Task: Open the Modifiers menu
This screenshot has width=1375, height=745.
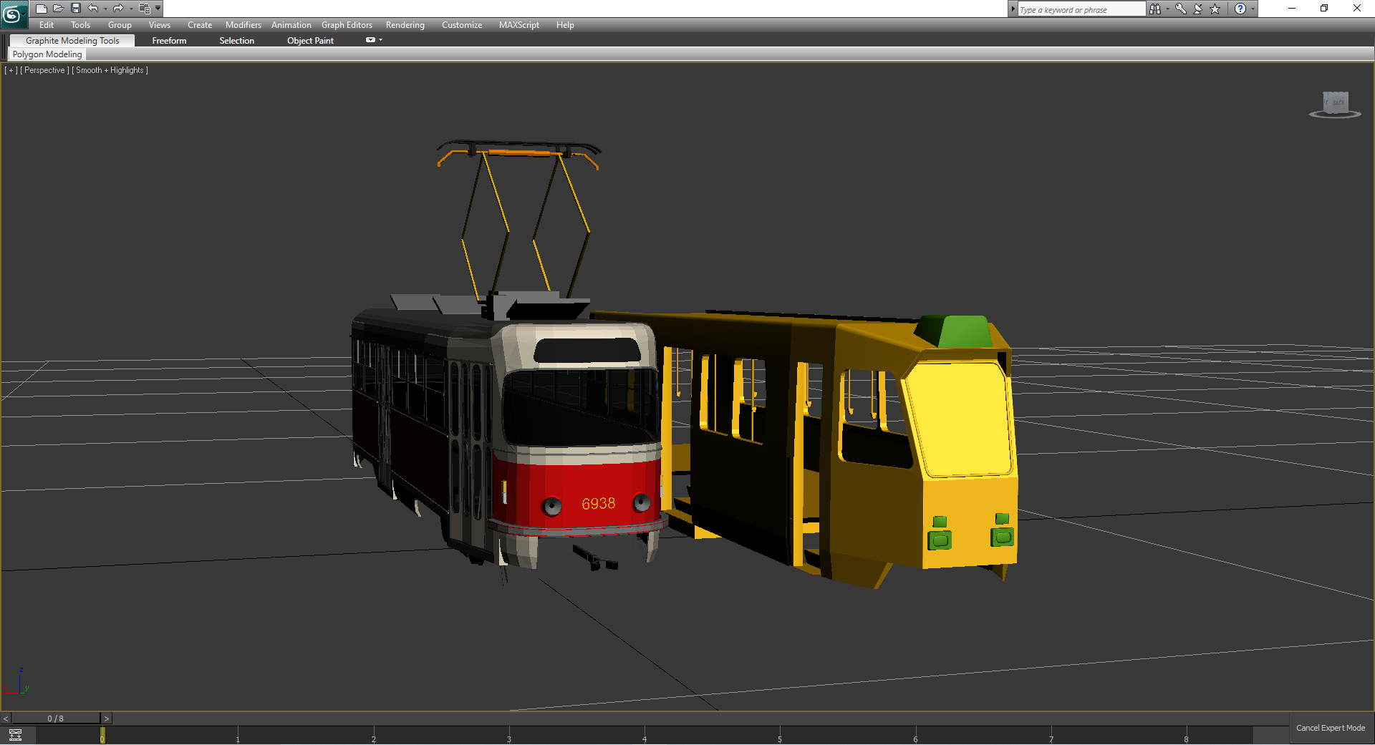Action: pyautogui.click(x=243, y=25)
